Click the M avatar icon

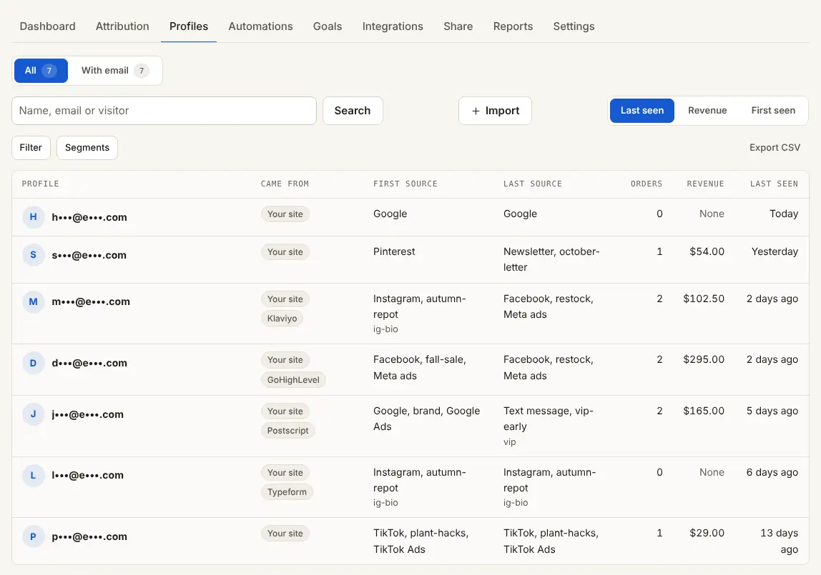33,301
